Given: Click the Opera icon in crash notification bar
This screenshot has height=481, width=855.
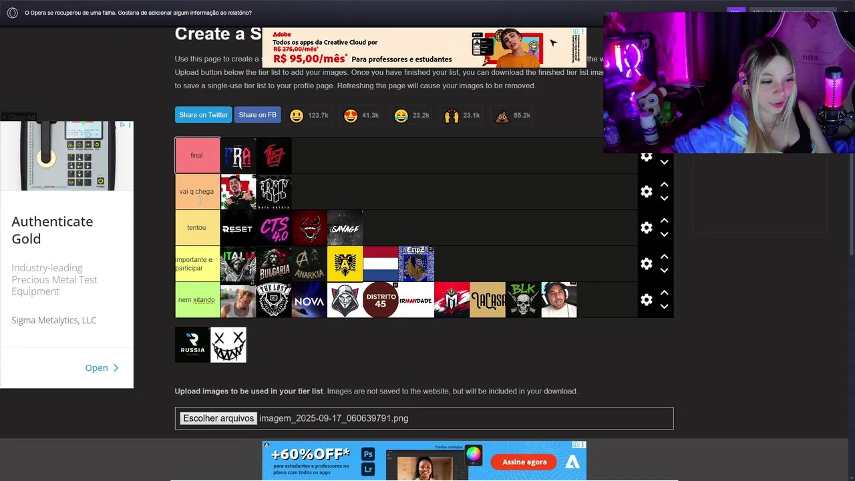Looking at the screenshot, I should coord(11,13).
